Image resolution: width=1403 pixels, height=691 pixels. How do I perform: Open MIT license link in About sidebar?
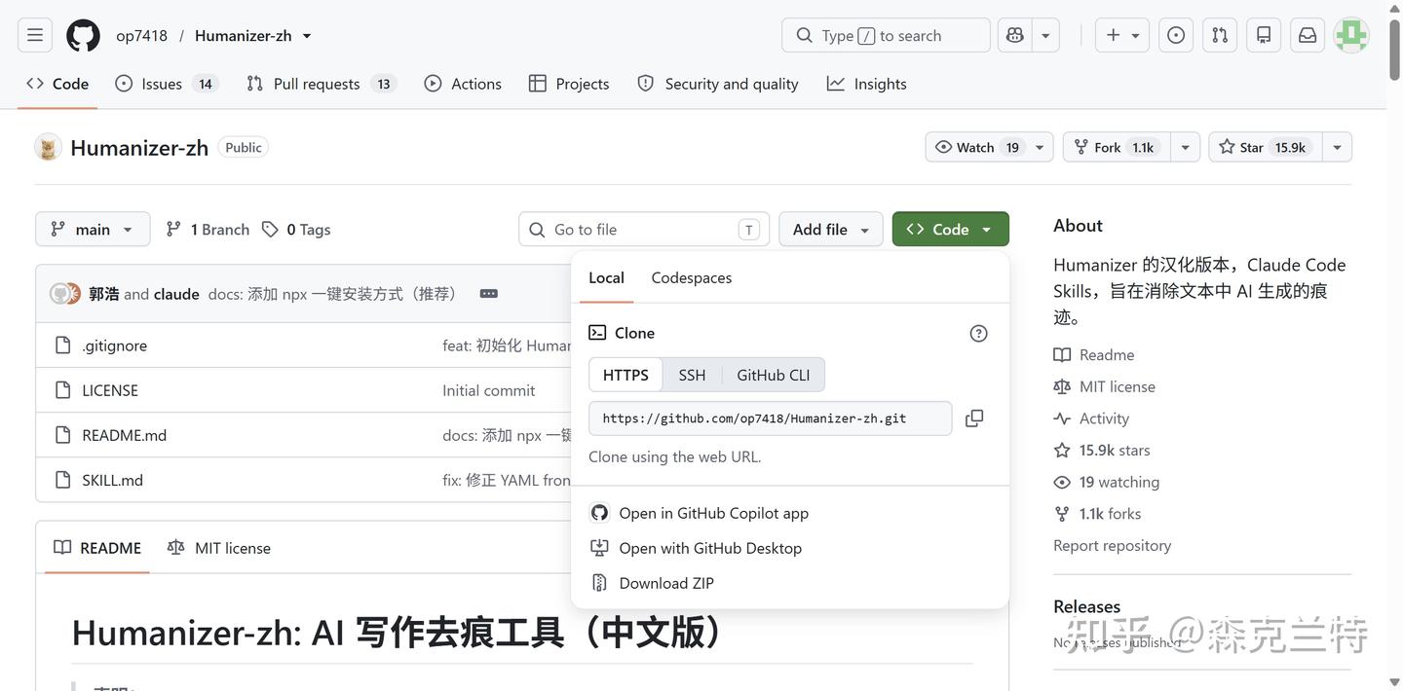1105,386
